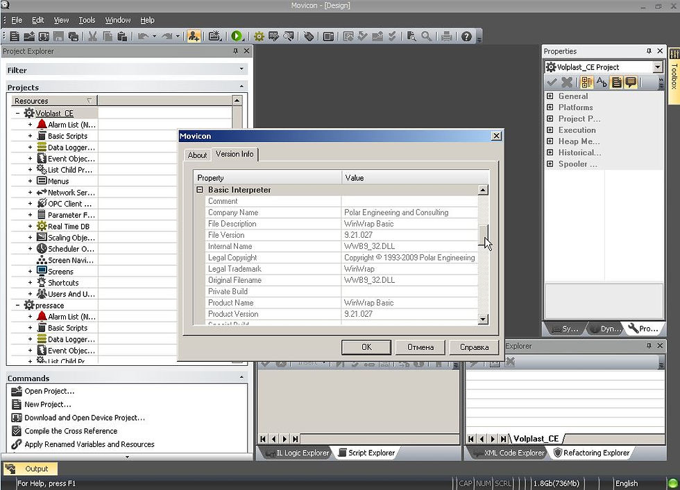This screenshot has height=490, width=680.
Task: Click the Compile the Cross Reference icon
Action: pyautogui.click(x=17, y=431)
